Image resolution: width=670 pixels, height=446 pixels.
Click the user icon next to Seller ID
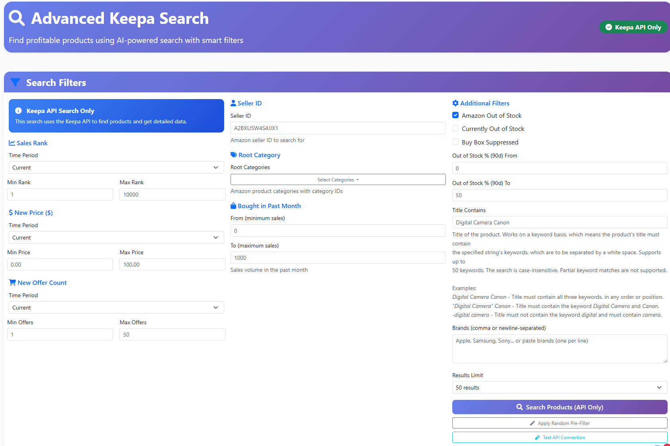tap(233, 103)
